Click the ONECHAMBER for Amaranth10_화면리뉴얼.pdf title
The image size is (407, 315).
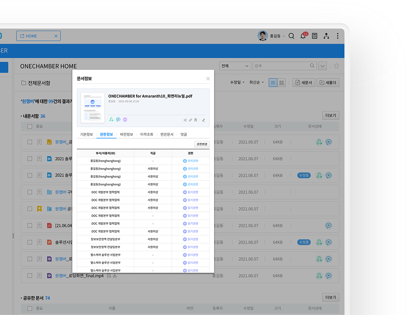[150, 96]
